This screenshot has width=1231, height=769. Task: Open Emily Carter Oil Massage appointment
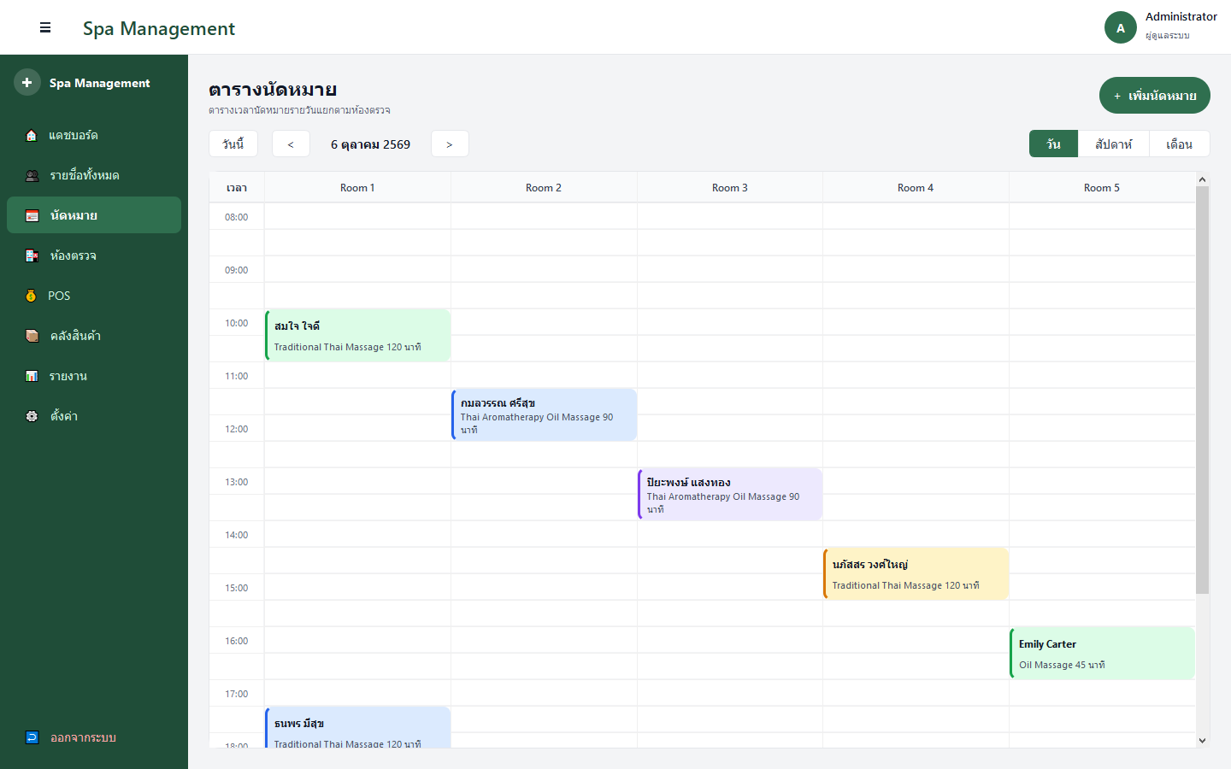[1102, 653]
